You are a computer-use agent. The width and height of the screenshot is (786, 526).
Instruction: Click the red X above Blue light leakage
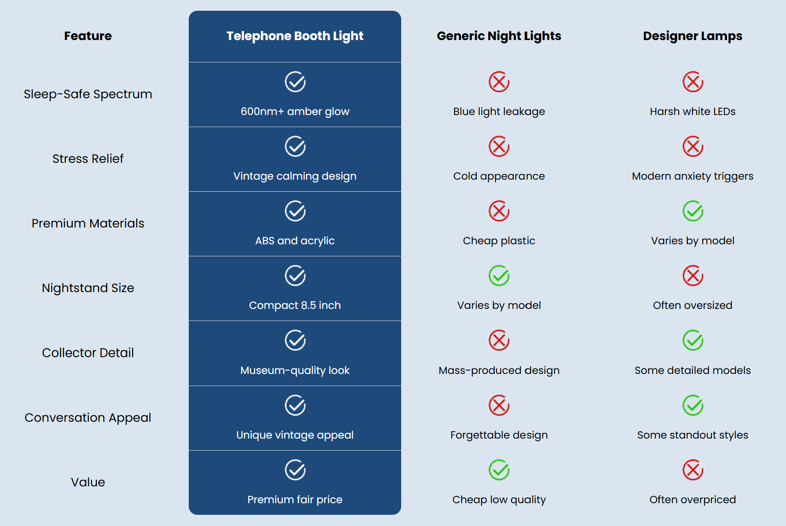499,82
